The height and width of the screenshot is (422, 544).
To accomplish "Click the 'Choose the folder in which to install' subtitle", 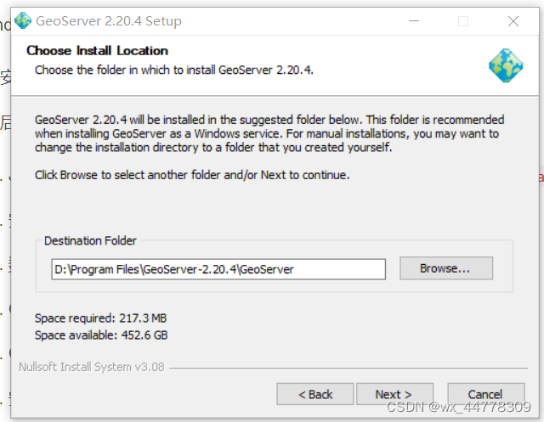I will point(173,70).
